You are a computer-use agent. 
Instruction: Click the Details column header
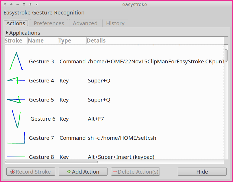coord(155,41)
